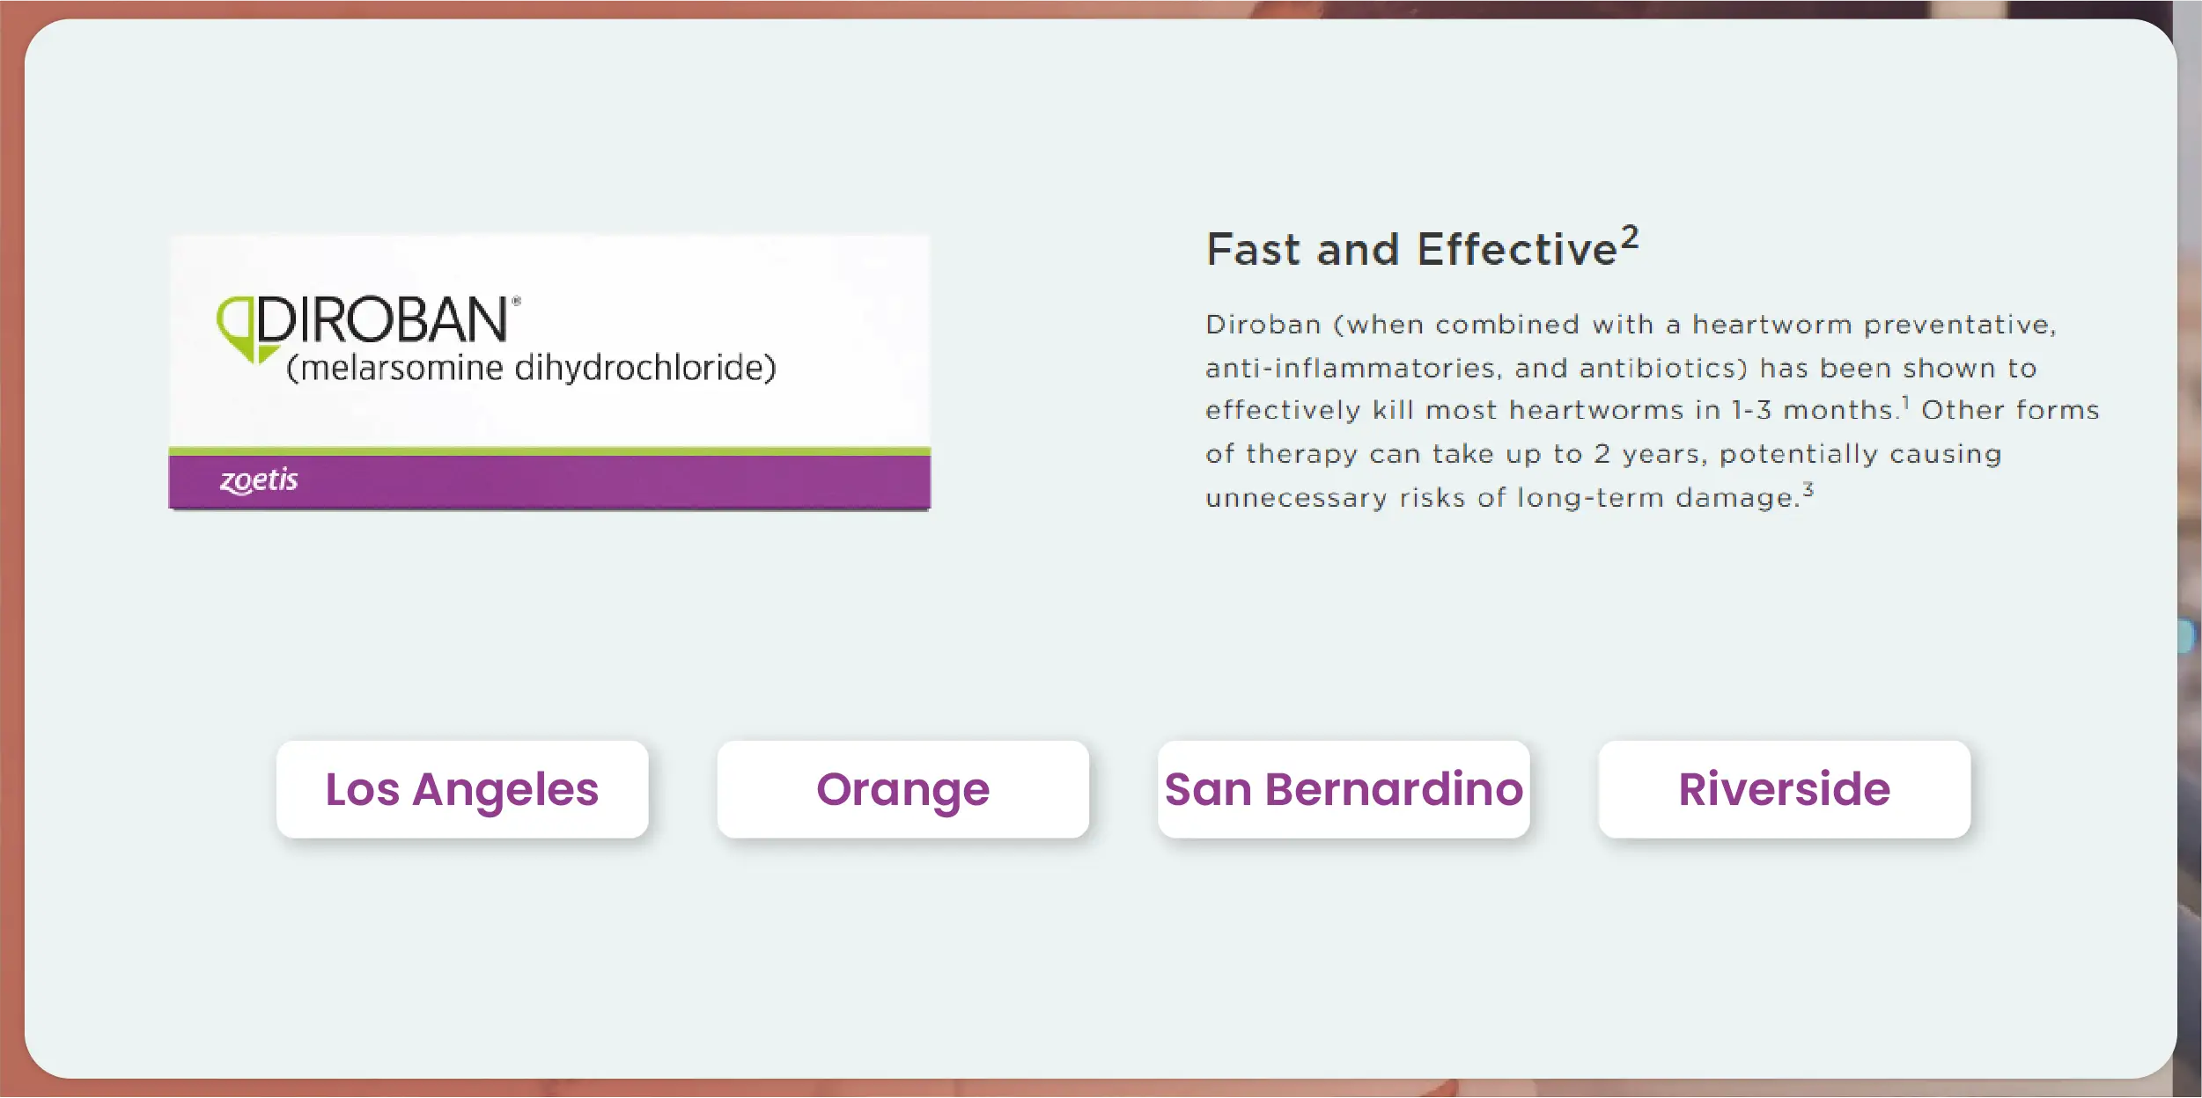
Task: Click the purple band on the product box
Action: 616,482
